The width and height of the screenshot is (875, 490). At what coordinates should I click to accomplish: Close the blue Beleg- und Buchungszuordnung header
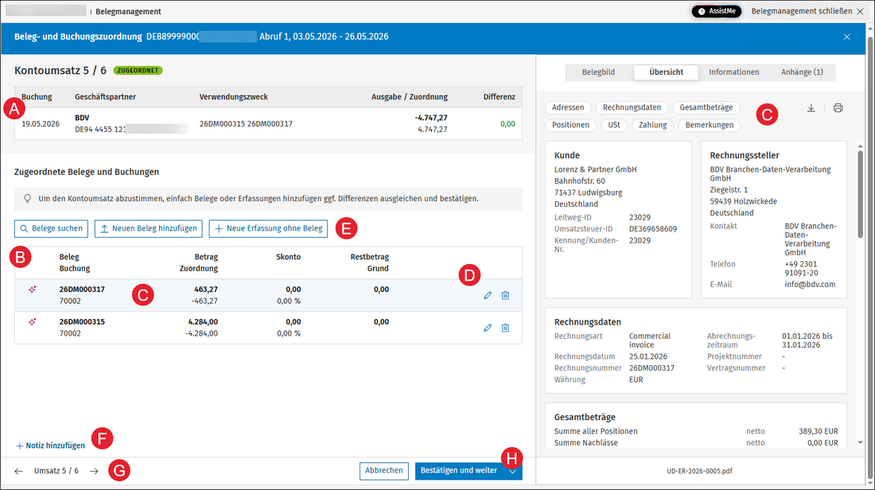tap(846, 37)
